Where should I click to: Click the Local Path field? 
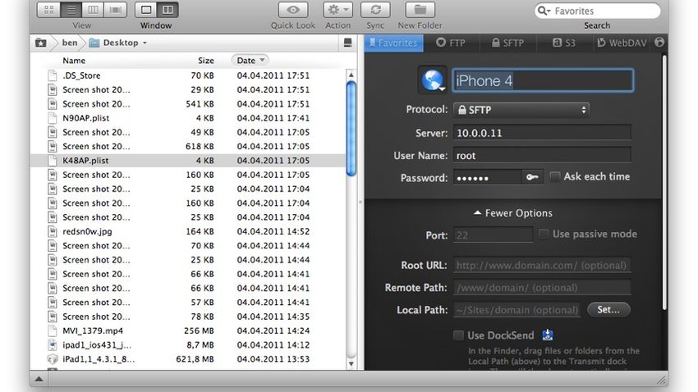(x=517, y=310)
